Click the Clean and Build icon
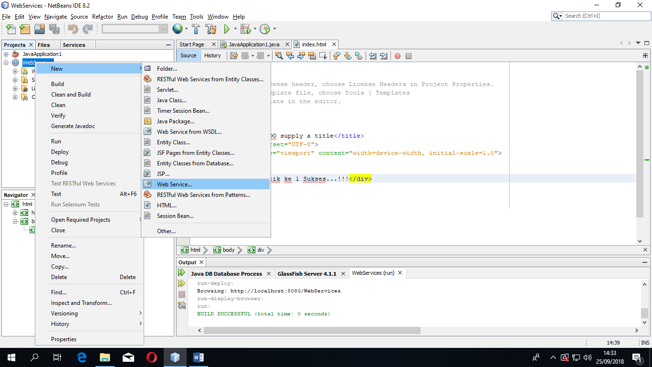The height and width of the screenshot is (367, 652). [211, 29]
